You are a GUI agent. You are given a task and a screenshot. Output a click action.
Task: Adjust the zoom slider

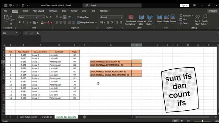[x=202, y=121]
